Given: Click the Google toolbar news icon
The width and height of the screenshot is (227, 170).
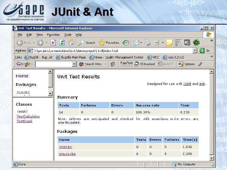Looking at the screenshot, I should pos(113,64).
